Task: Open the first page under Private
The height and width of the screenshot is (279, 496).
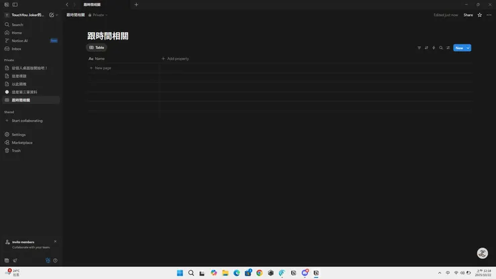Action: [x=31, y=68]
